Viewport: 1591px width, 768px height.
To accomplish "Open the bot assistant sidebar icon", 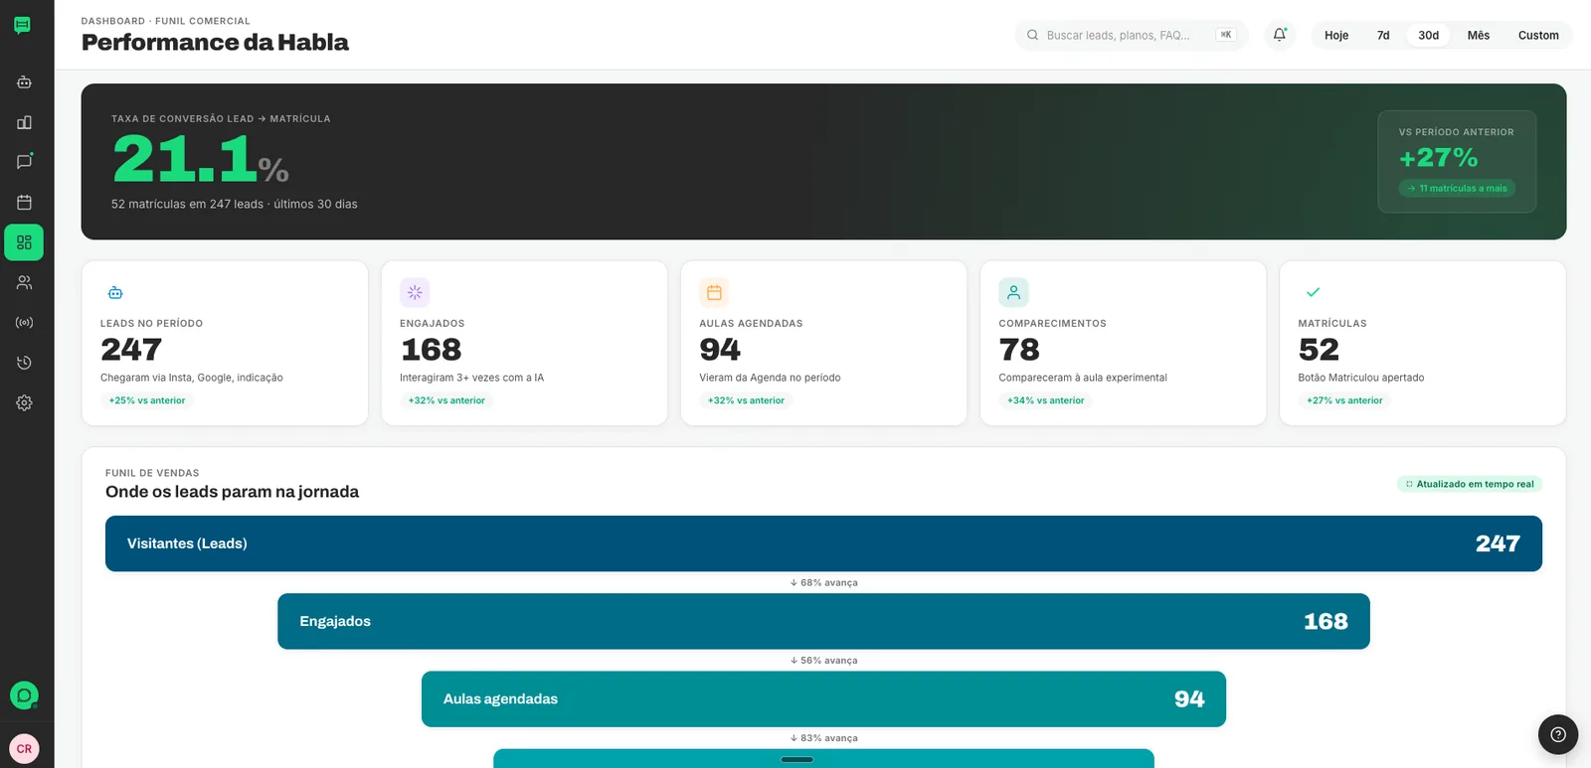I will [x=25, y=82].
